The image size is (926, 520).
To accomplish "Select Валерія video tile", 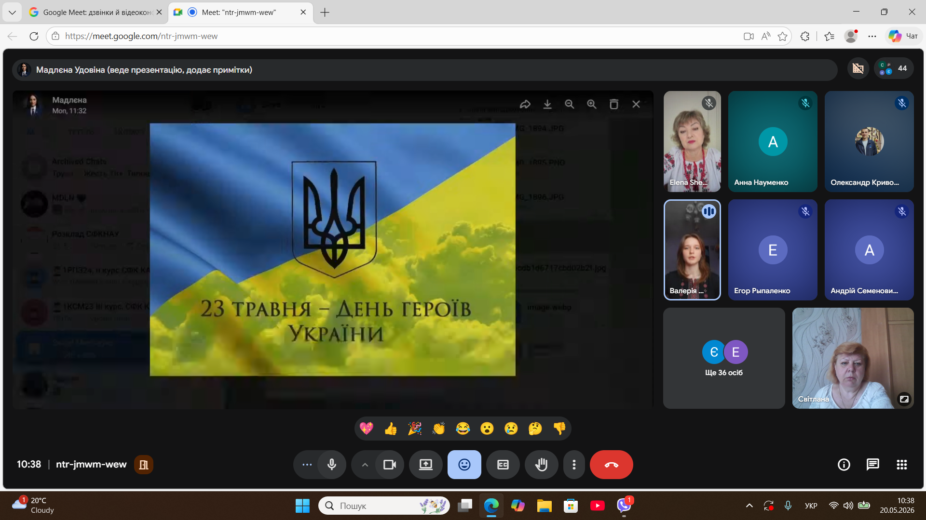I will 692,250.
